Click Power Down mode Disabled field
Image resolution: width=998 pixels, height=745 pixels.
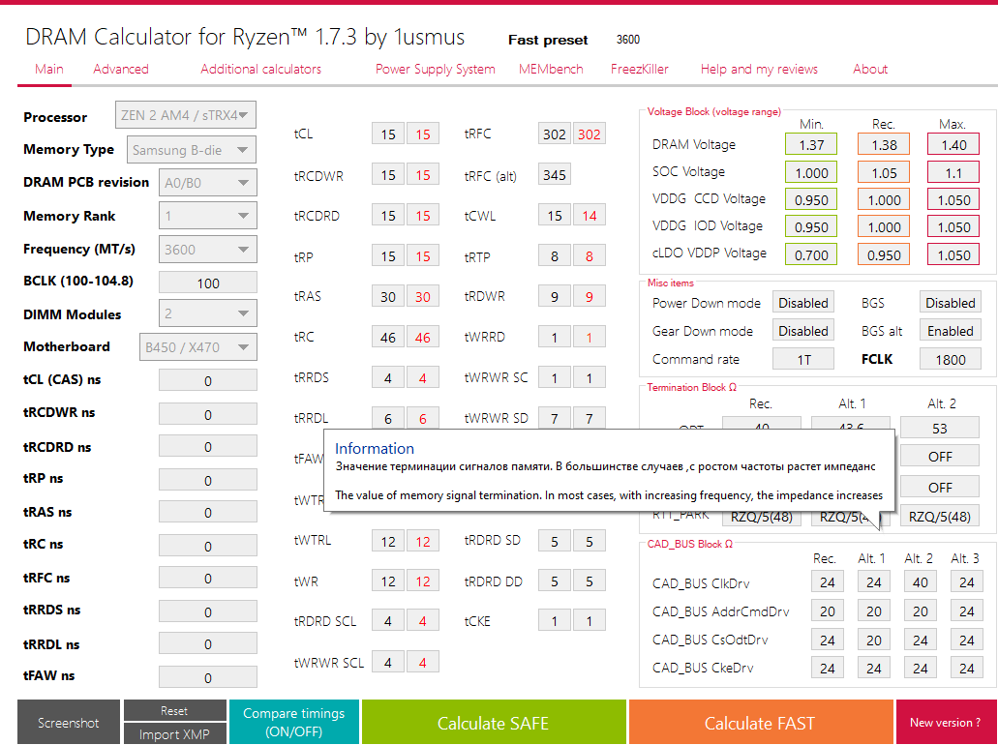803,302
